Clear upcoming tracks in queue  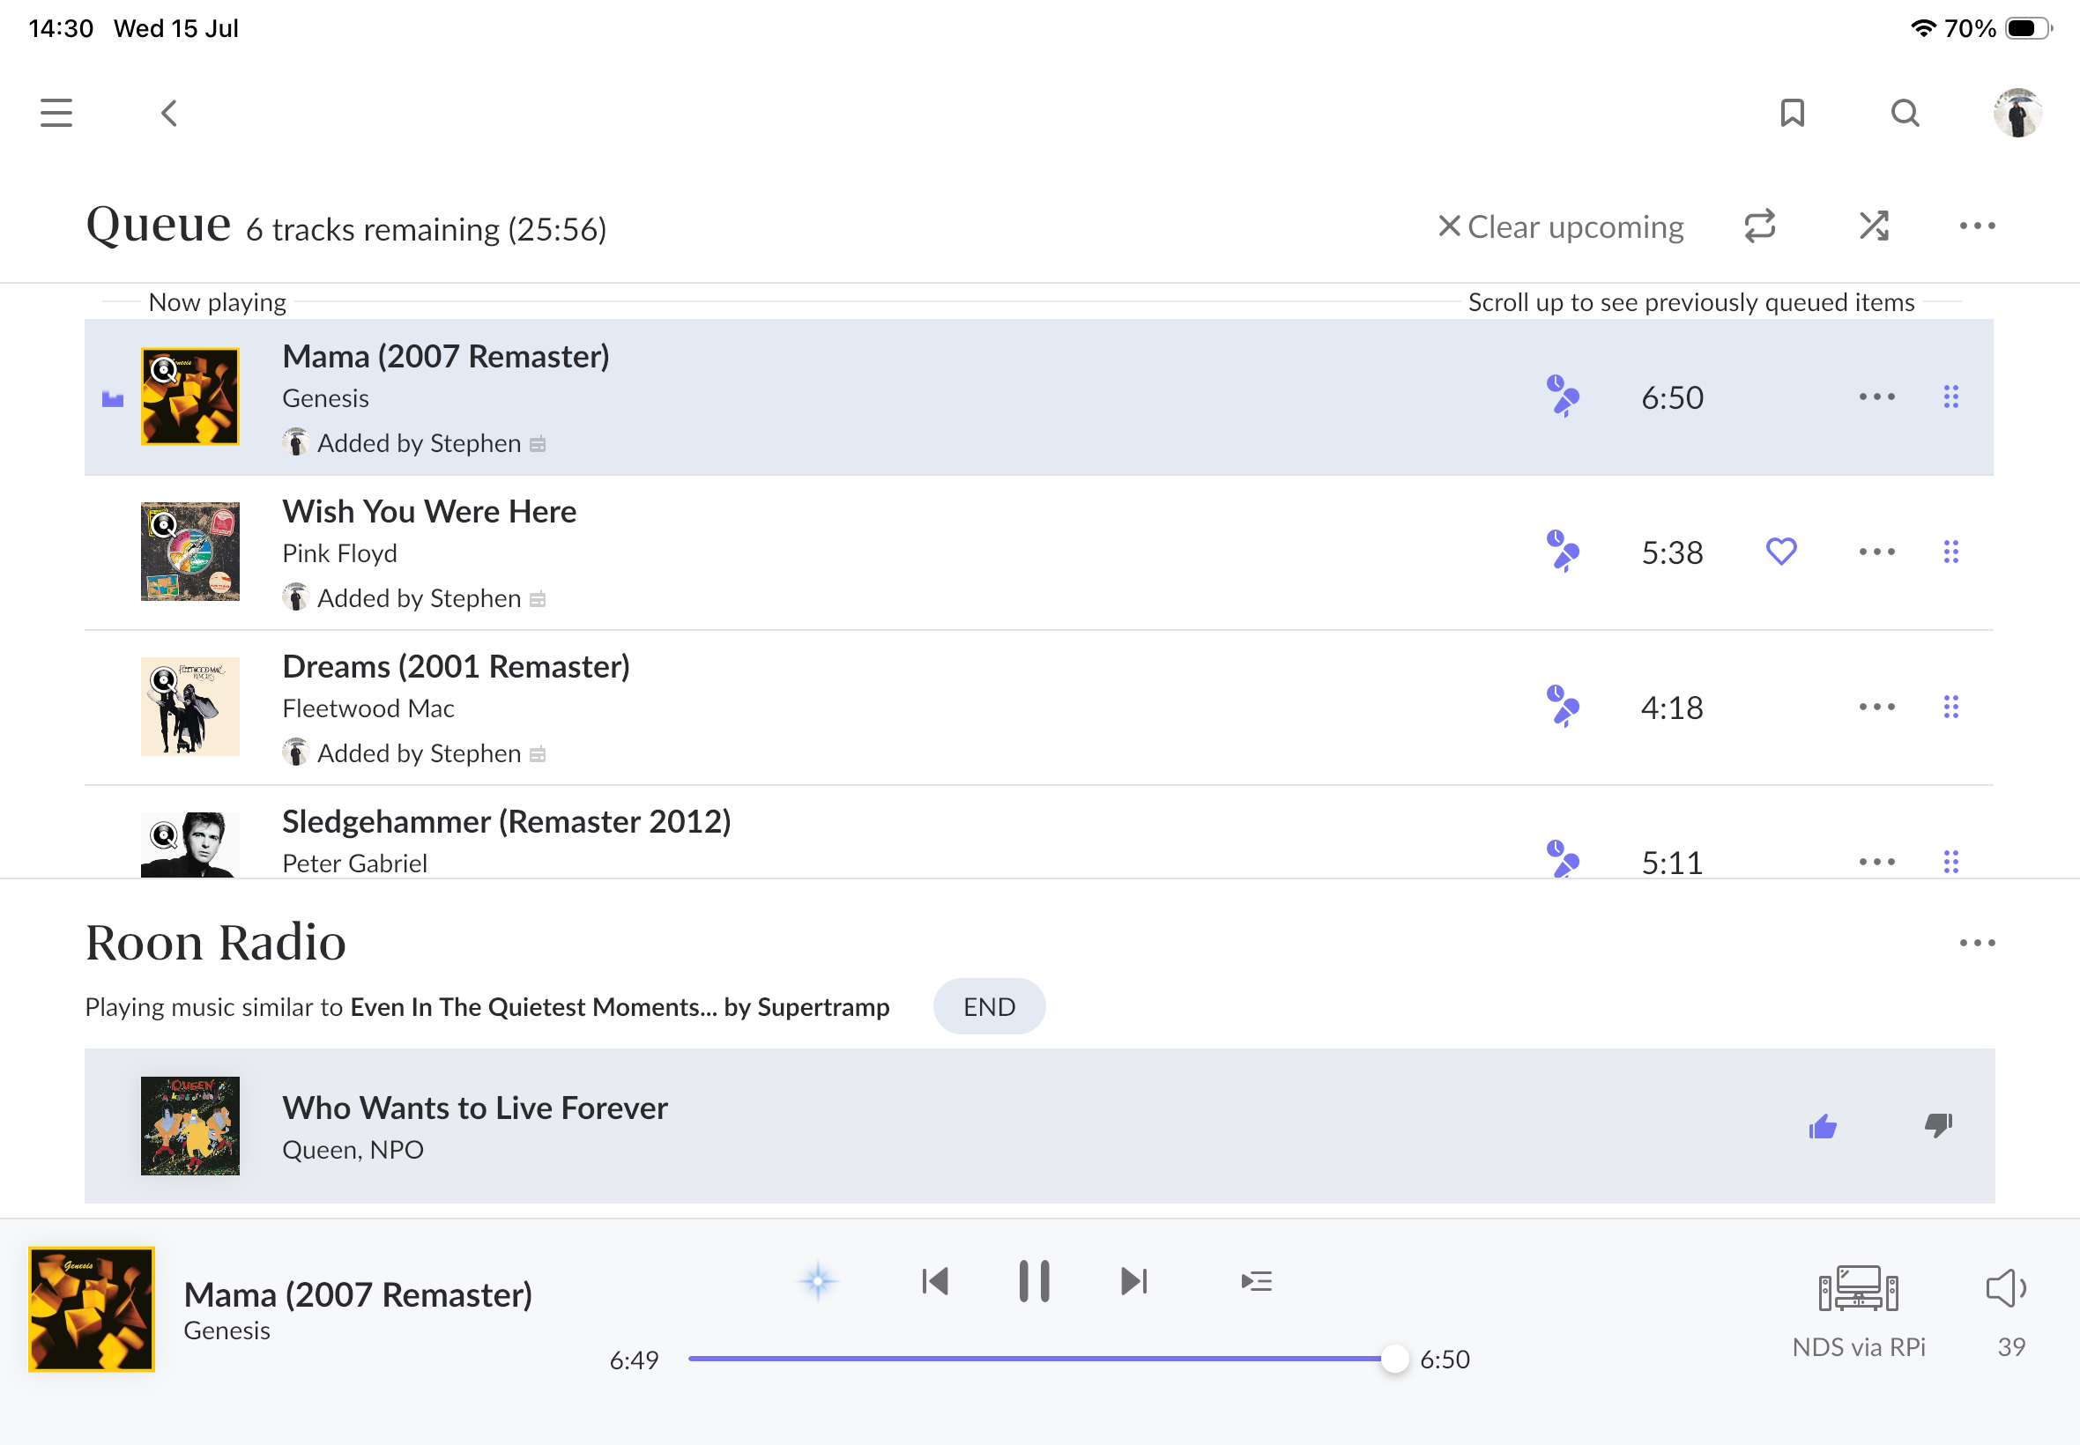click(1561, 226)
